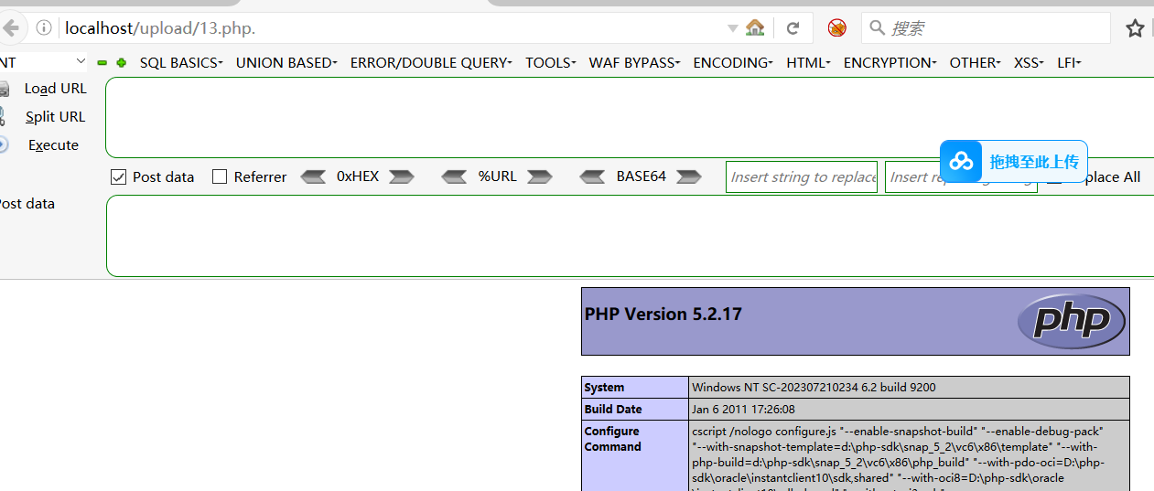Click the %URL label
1154x491 pixels.
[497, 176]
